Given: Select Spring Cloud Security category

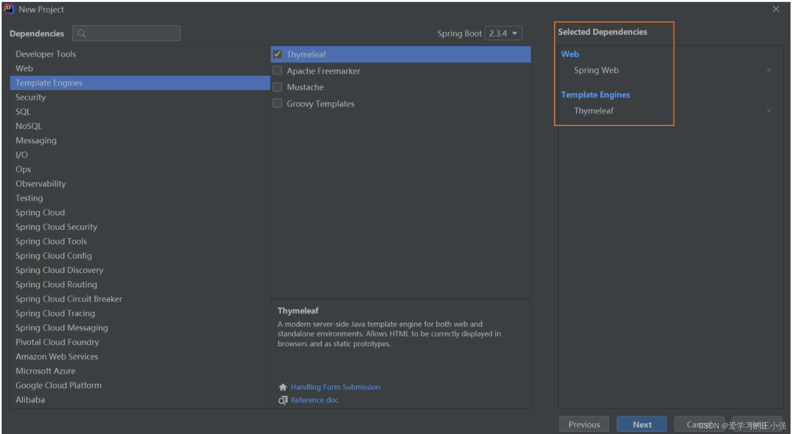Looking at the screenshot, I should pyautogui.click(x=140, y=227).
